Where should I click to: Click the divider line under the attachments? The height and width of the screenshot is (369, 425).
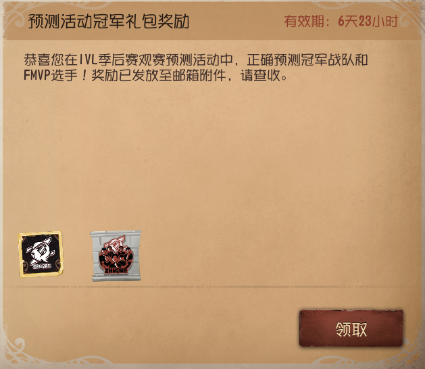[x=212, y=287]
